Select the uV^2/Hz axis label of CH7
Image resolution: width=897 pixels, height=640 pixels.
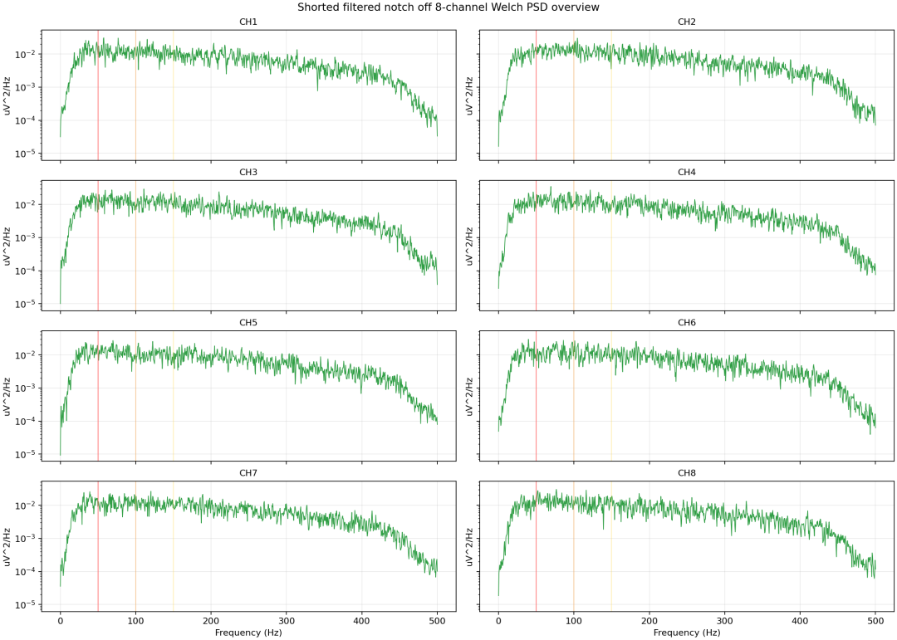tap(7, 547)
